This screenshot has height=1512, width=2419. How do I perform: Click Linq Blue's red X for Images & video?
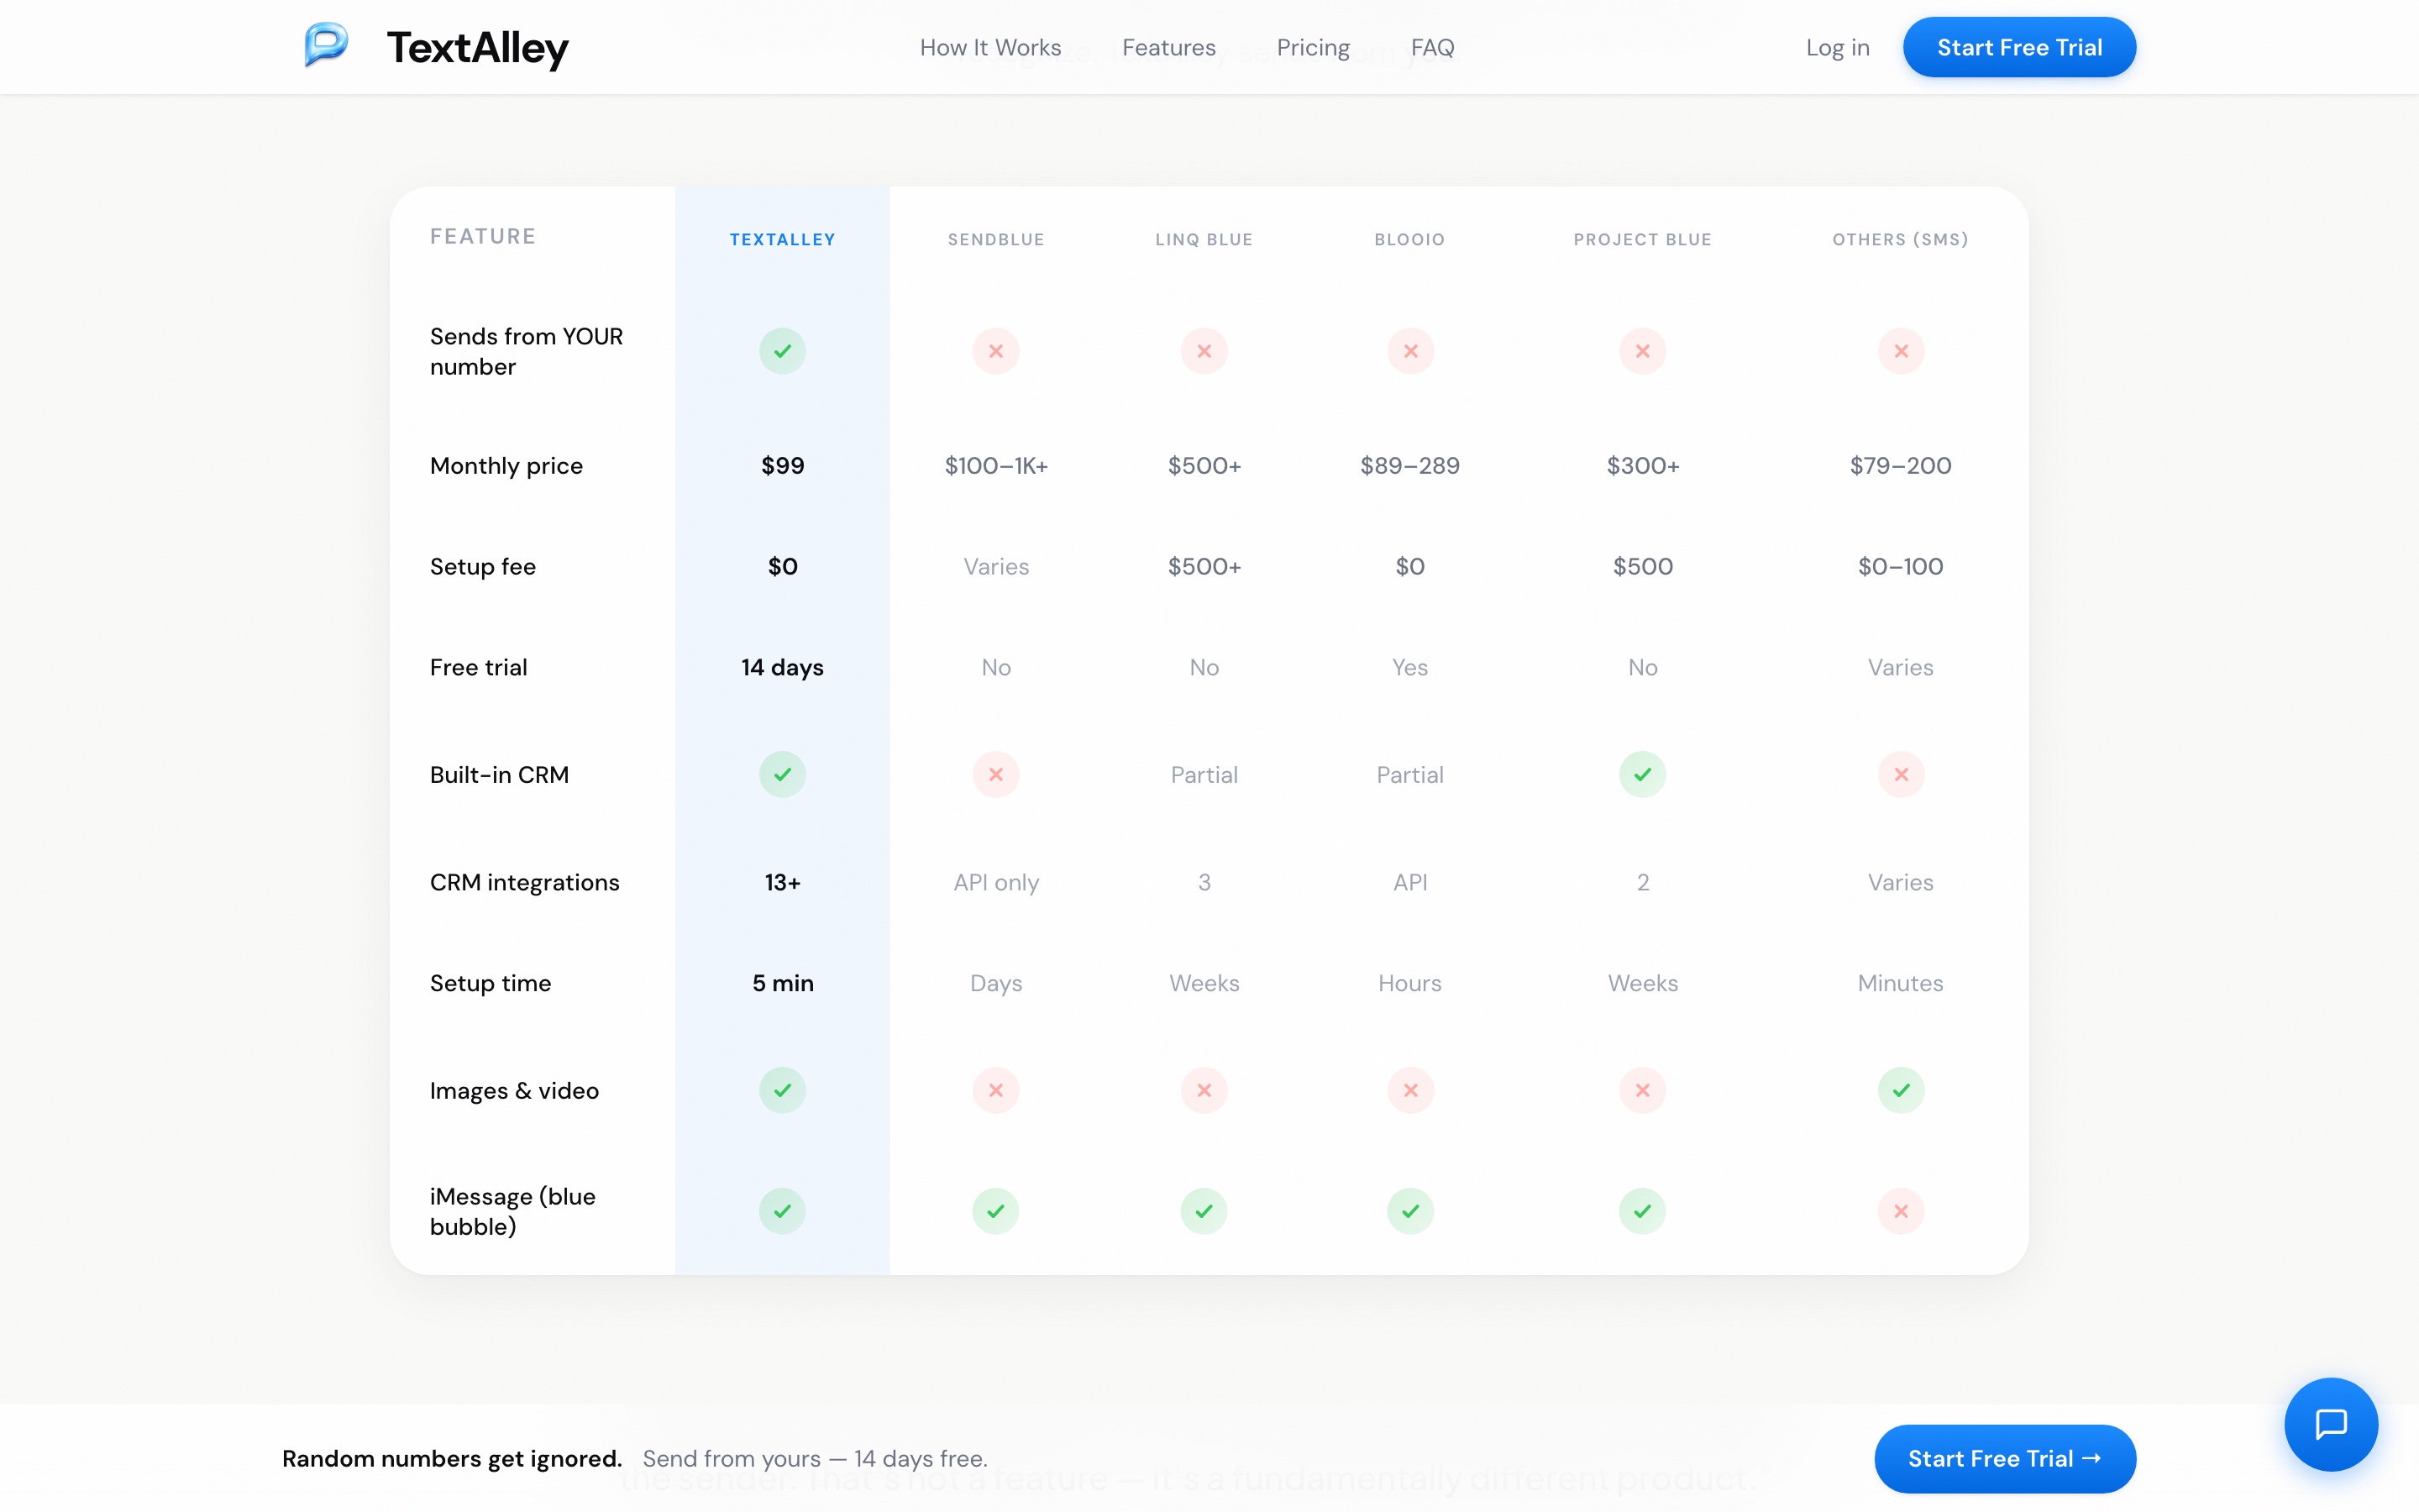point(1204,1090)
